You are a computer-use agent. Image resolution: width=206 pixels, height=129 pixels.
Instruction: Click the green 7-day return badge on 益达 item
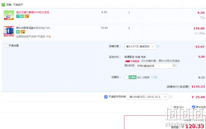pos(18,16)
